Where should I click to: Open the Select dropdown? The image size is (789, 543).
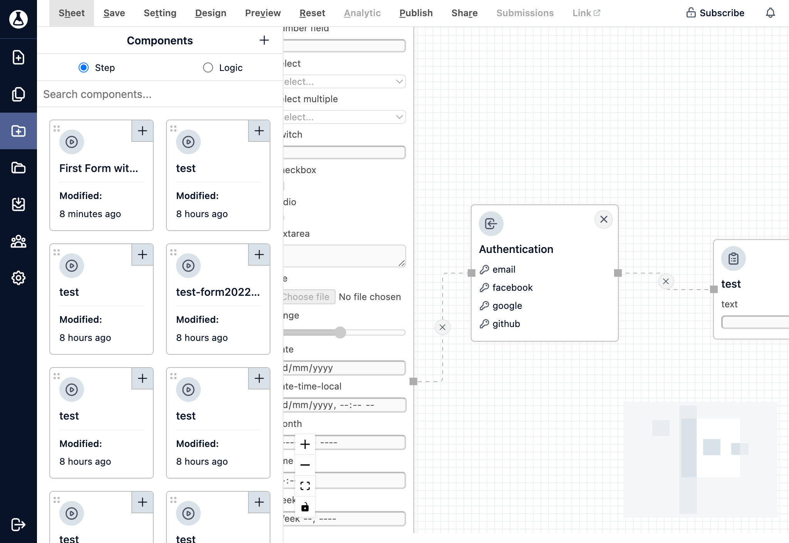pyautogui.click(x=344, y=81)
